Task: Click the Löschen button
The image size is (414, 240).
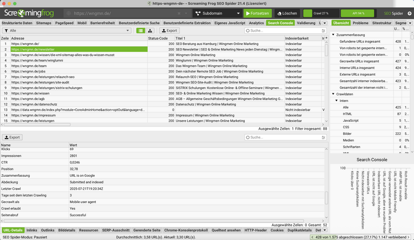Action: [x=287, y=13]
